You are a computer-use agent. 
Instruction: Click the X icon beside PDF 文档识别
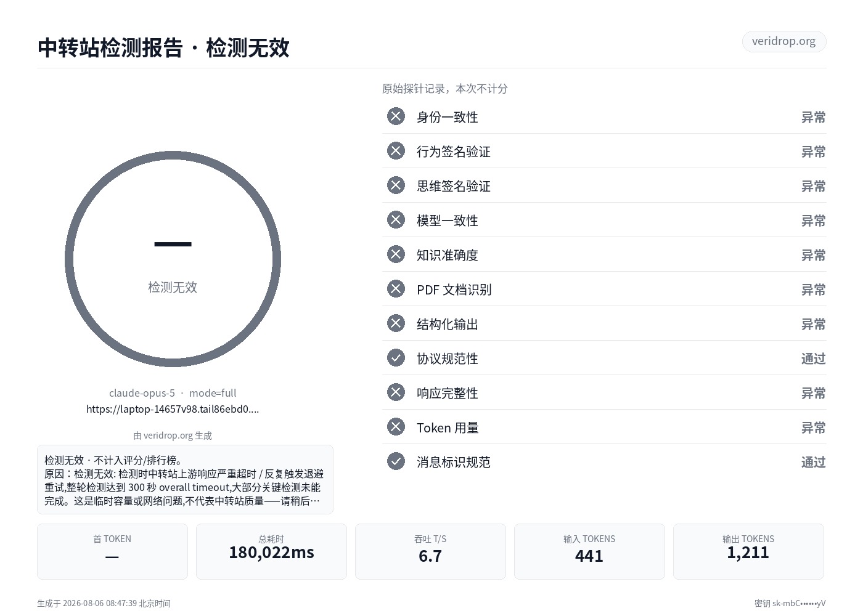click(x=396, y=289)
